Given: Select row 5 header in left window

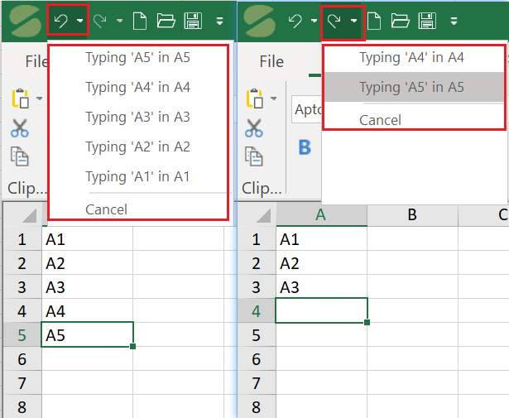Looking at the screenshot, I should [x=22, y=334].
